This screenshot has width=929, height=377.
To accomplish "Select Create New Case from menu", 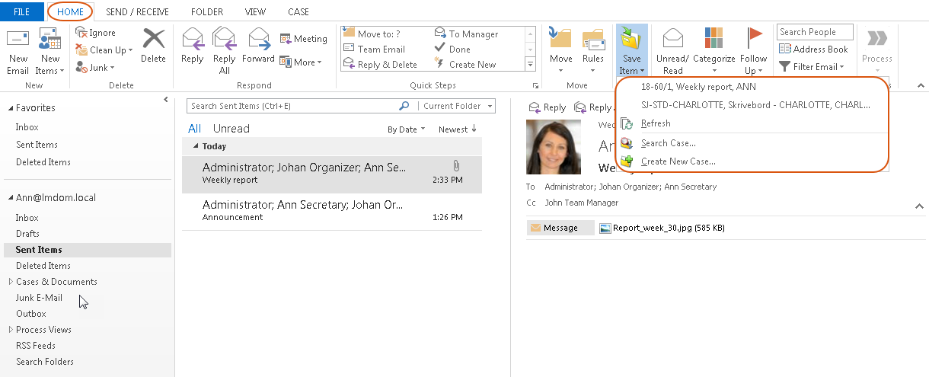I will [x=678, y=161].
